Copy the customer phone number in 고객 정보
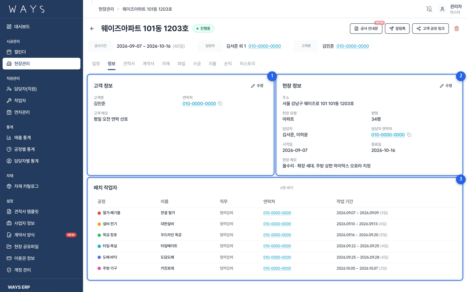This screenshot has width=467, height=292. click(220, 104)
